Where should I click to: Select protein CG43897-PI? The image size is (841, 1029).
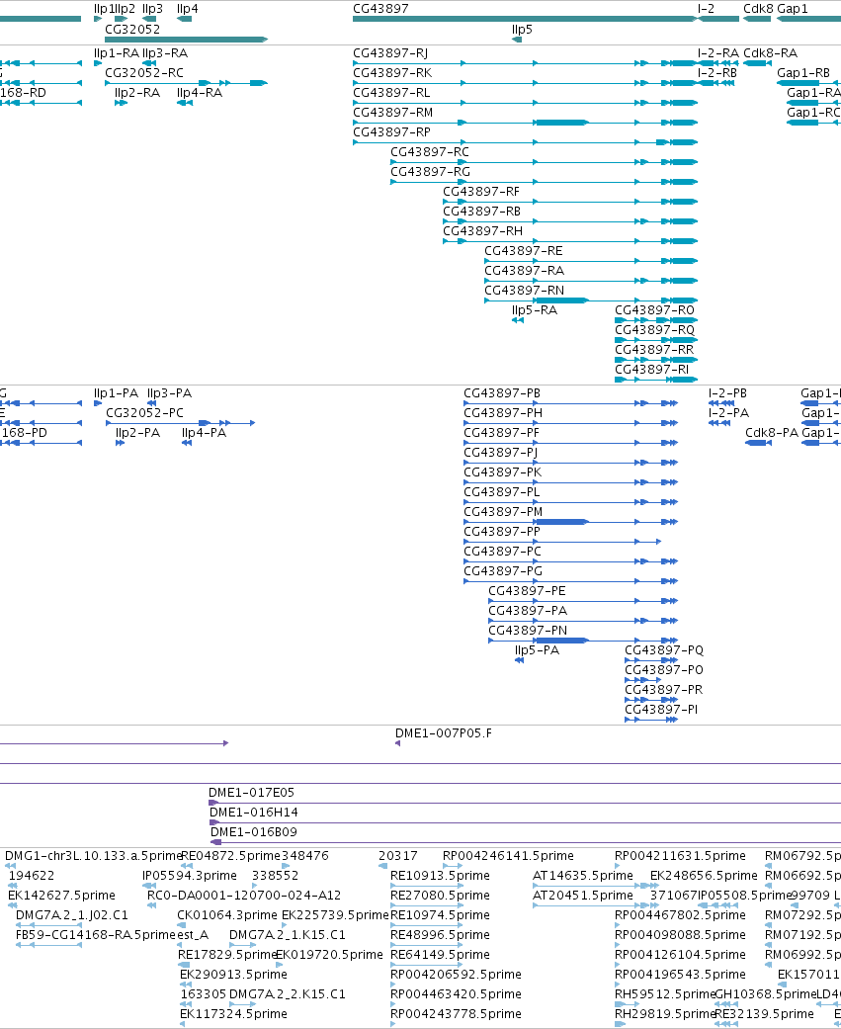point(661,710)
